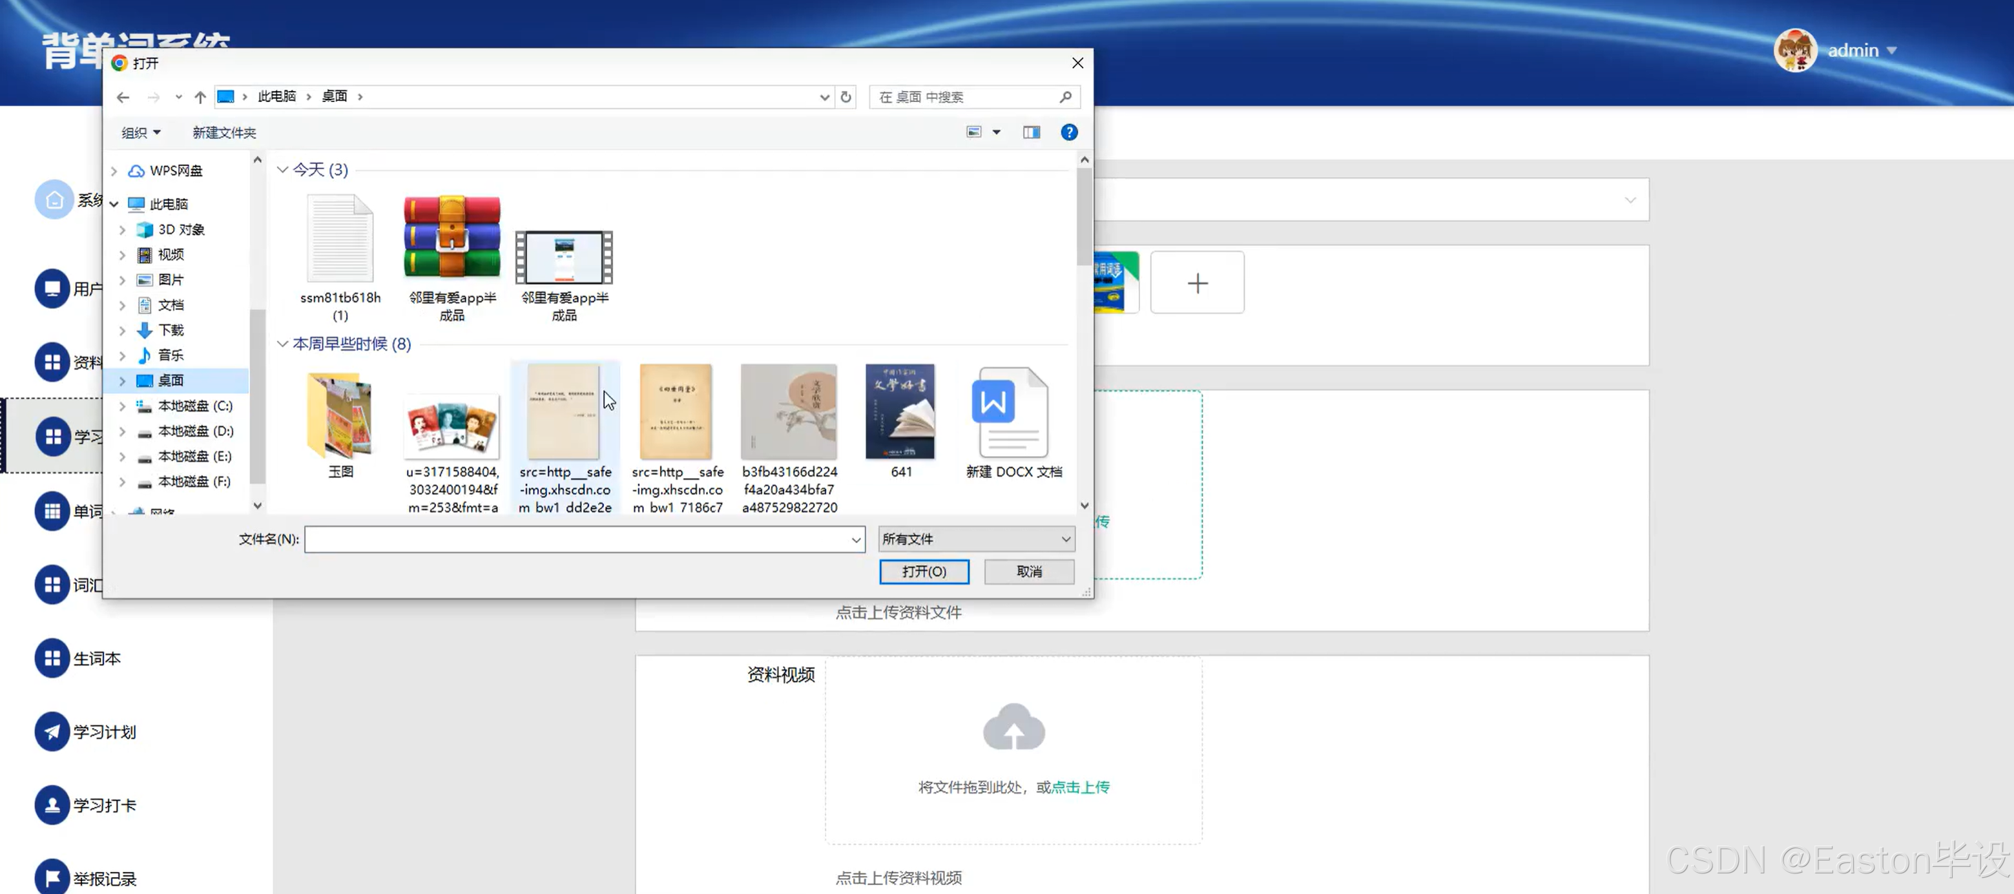Open 下载 folder in tree
Image resolution: width=2014 pixels, height=894 pixels.
coord(171,330)
